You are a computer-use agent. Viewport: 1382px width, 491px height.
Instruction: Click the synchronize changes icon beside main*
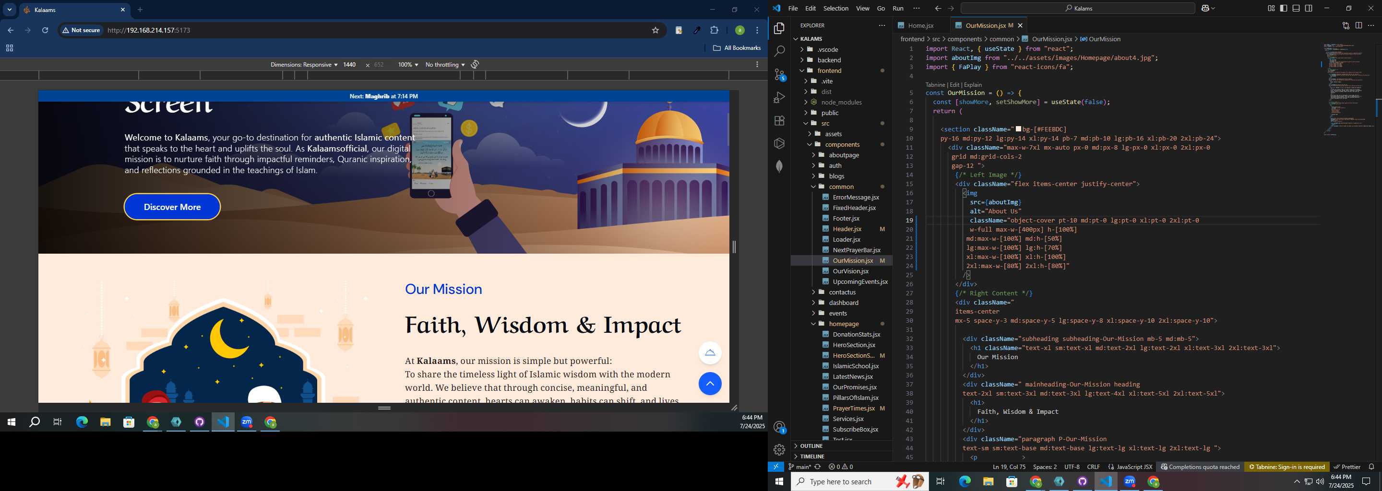pyautogui.click(x=818, y=467)
